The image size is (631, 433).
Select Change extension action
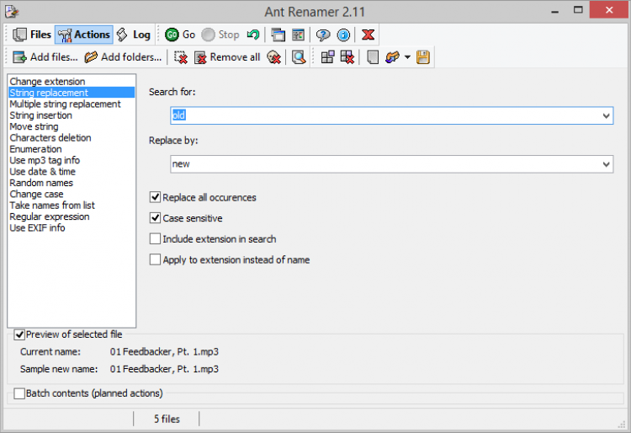[x=72, y=82]
